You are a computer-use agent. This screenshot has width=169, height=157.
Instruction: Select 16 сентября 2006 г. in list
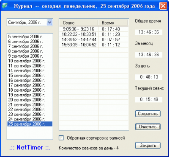(x=30, y=81)
